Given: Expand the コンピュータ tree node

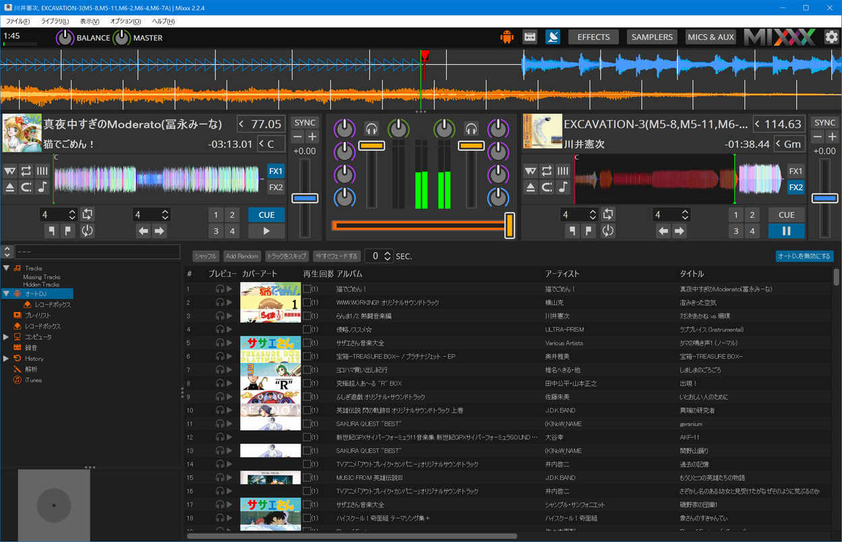Looking at the screenshot, I should [x=6, y=336].
